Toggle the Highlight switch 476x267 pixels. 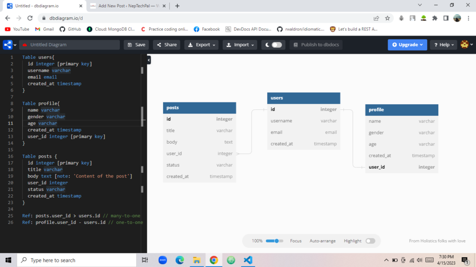tap(370, 241)
